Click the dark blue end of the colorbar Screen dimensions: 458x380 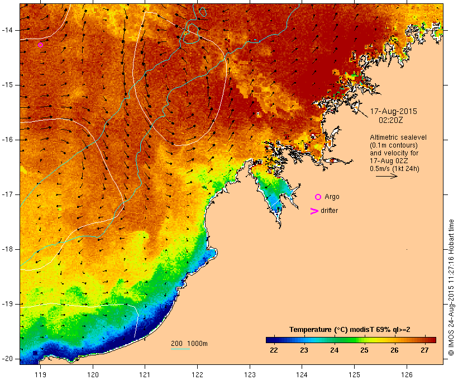(270, 340)
